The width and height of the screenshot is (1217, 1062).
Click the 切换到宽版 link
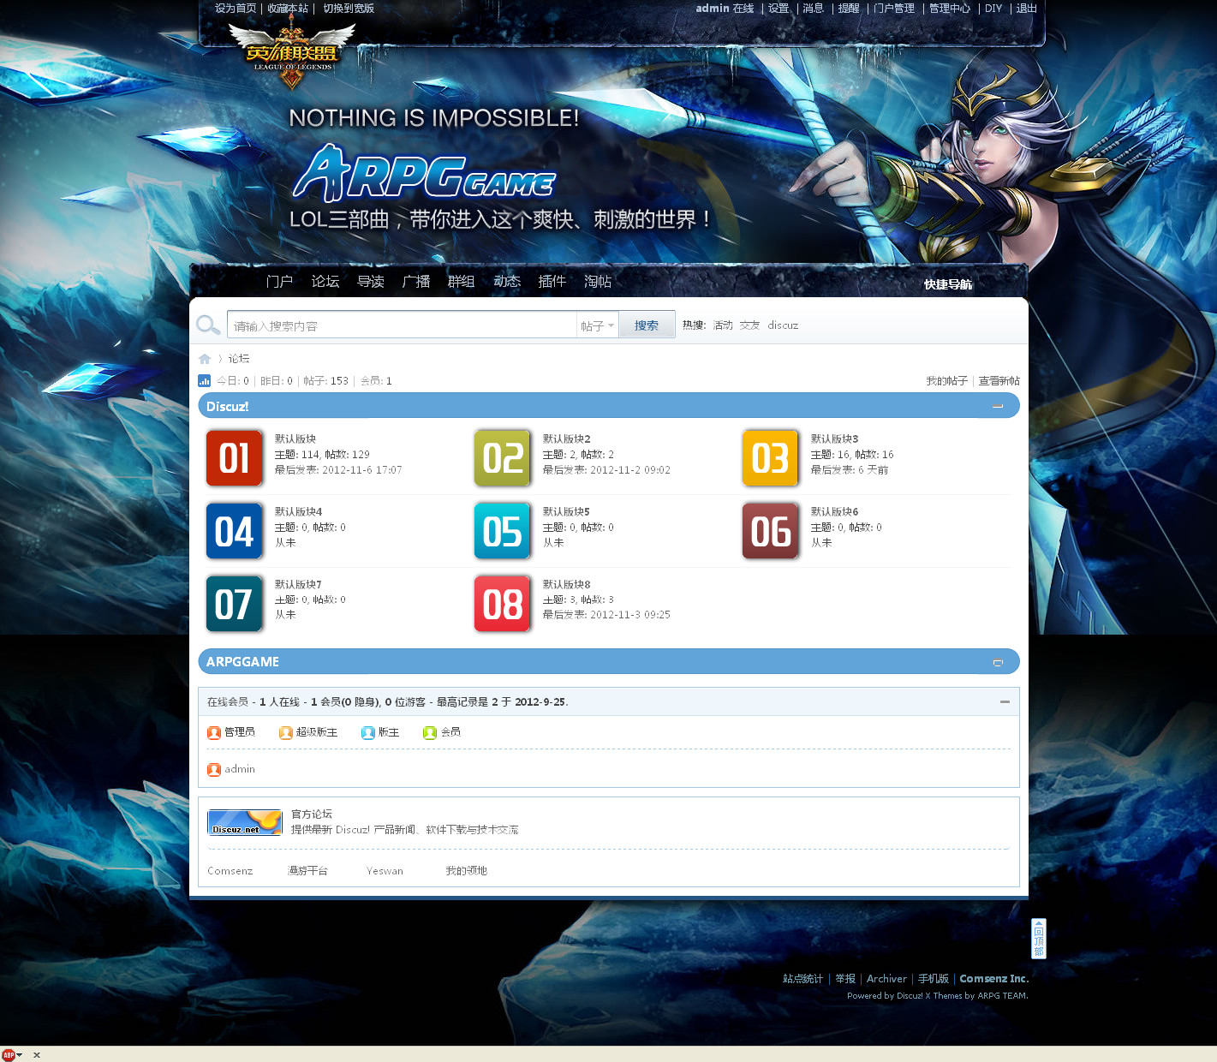click(349, 9)
